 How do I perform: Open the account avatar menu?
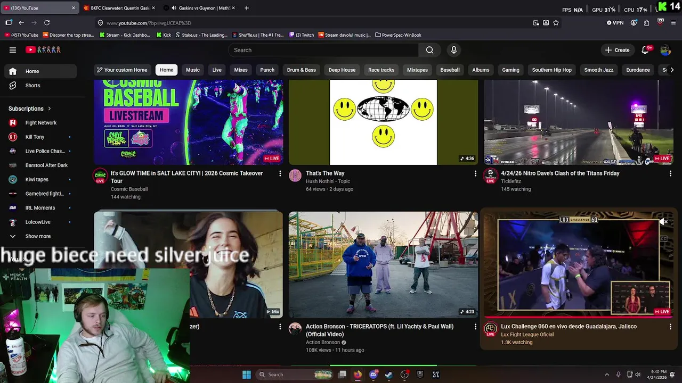(665, 50)
